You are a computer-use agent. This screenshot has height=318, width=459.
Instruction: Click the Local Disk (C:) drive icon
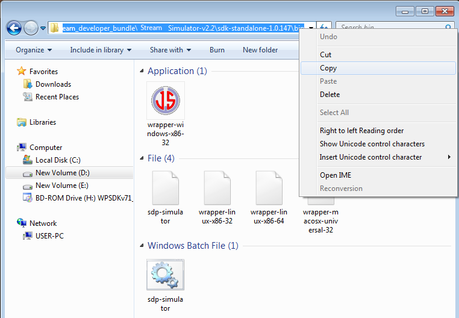tap(28, 160)
